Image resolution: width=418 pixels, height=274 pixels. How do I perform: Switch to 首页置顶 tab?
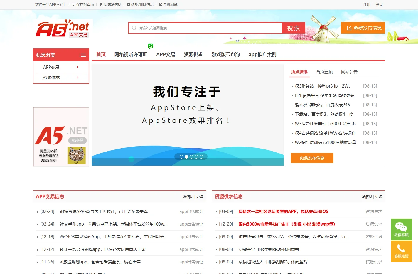[324, 72]
